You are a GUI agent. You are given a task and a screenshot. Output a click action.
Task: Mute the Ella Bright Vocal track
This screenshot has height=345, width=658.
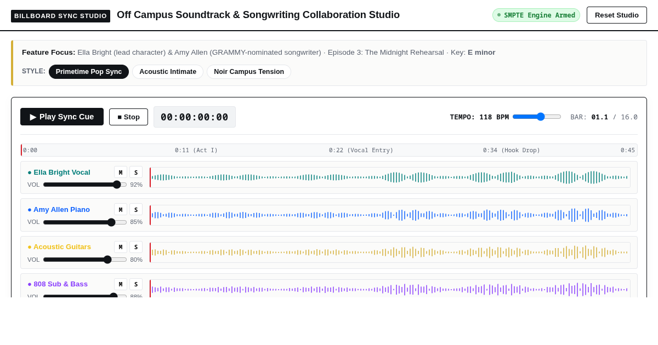121,173
